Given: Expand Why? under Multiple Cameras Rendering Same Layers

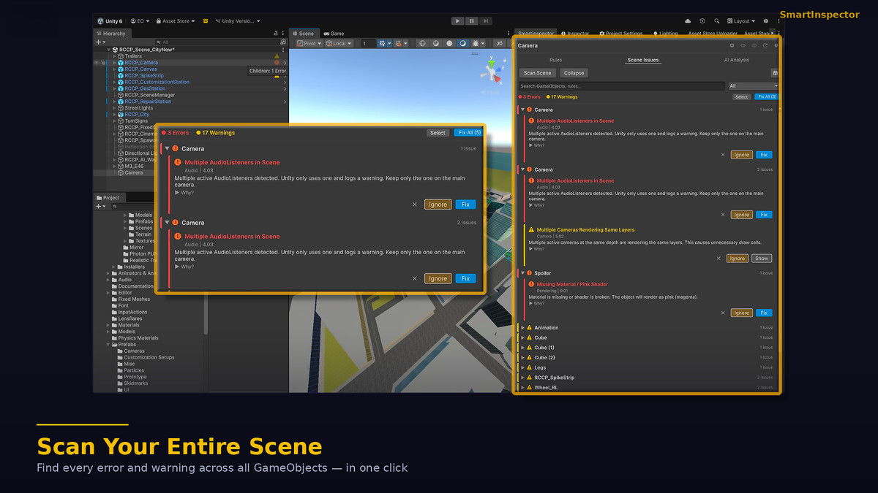Looking at the screenshot, I should point(537,249).
